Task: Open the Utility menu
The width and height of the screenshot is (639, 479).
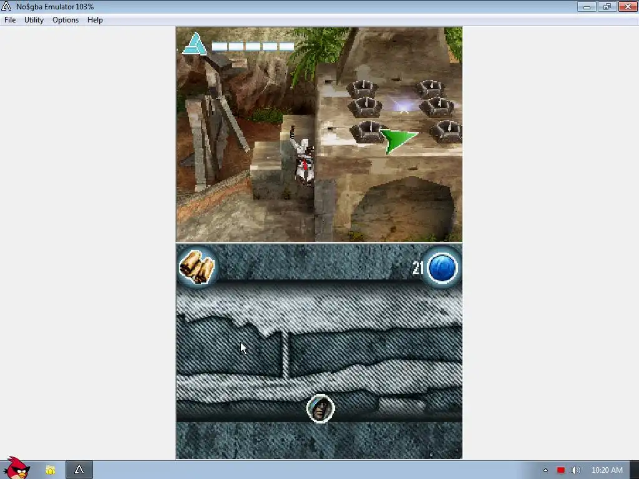Action: coord(34,20)
